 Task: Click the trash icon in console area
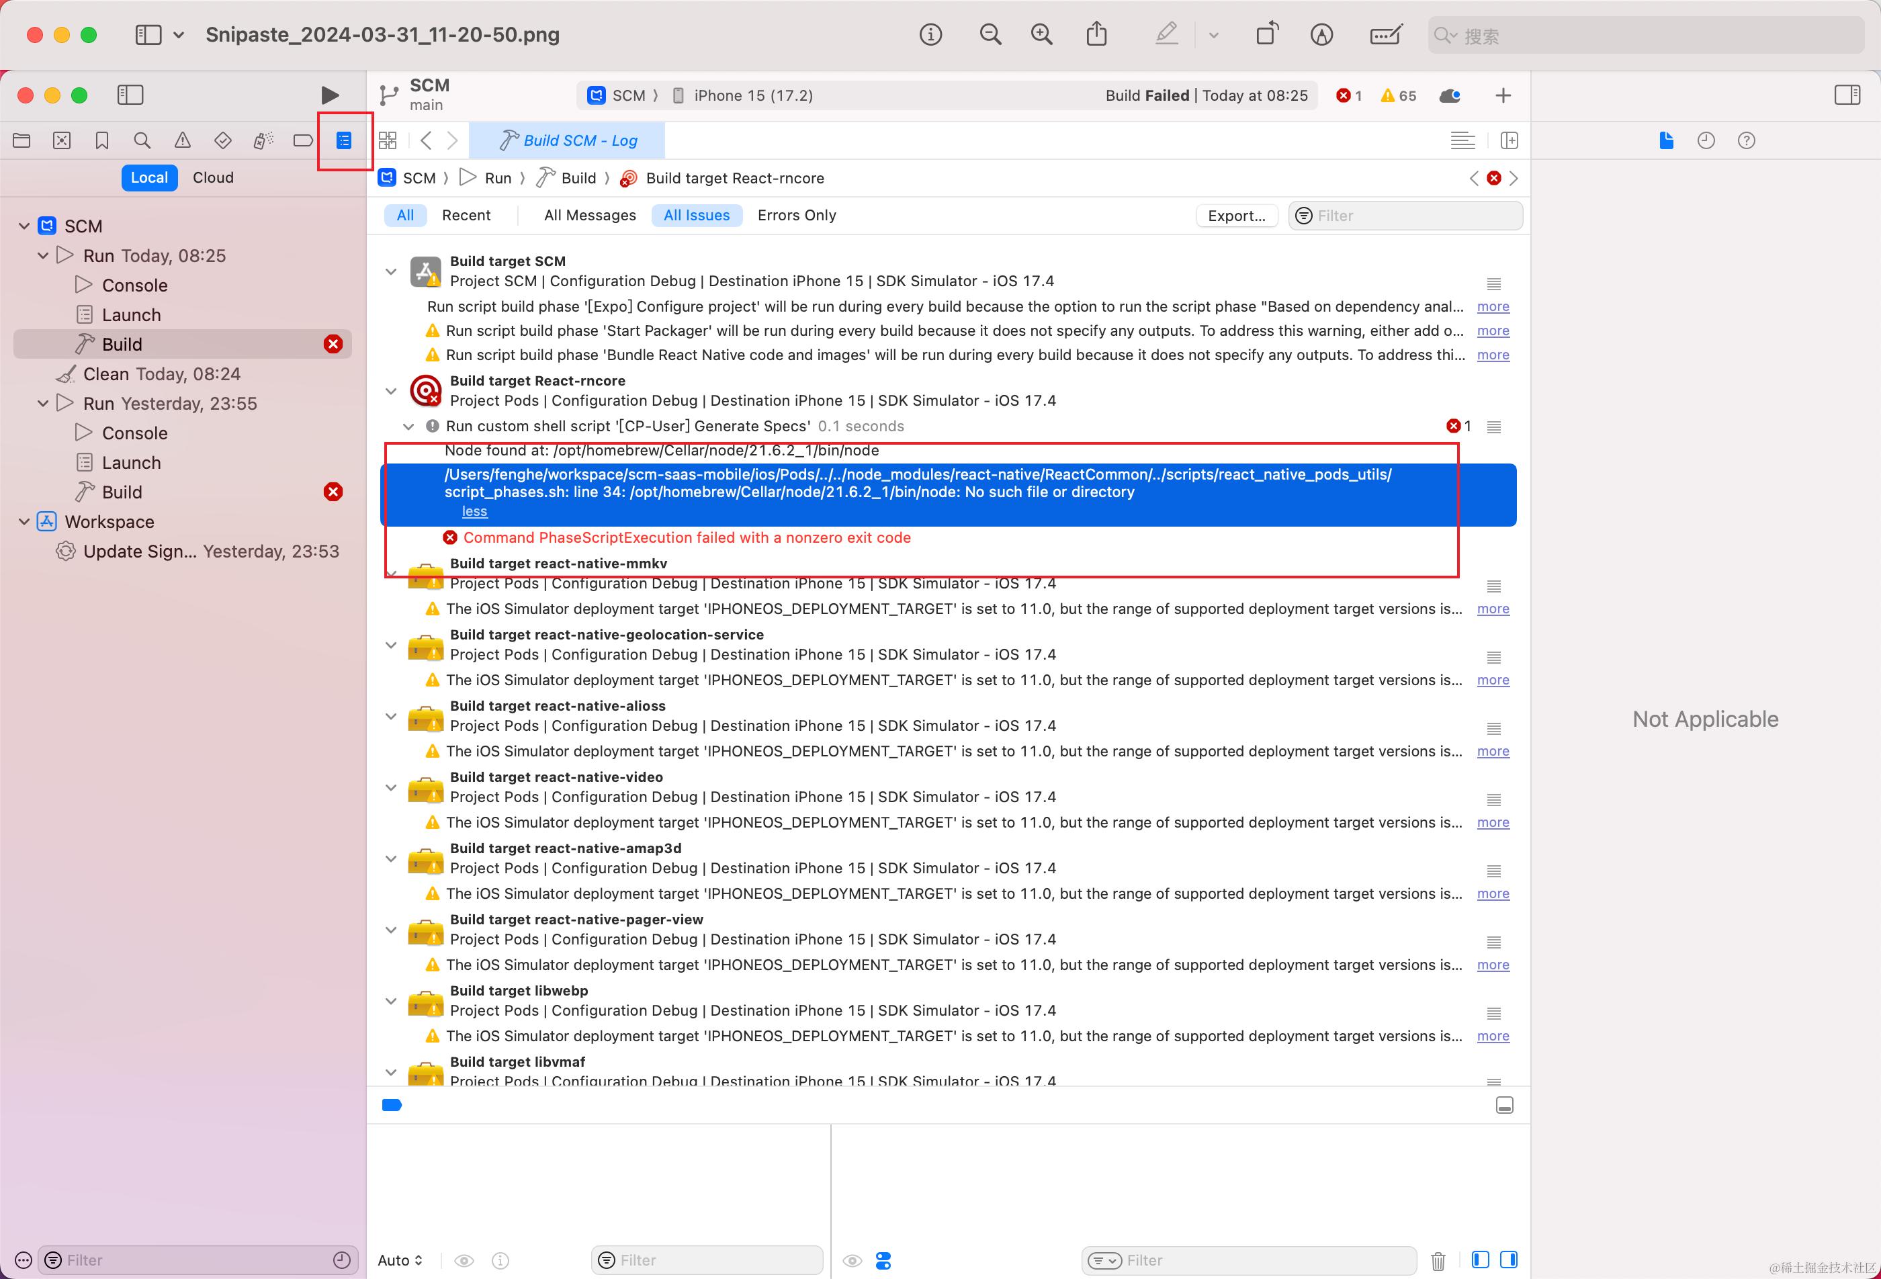pos(1438,1260)
